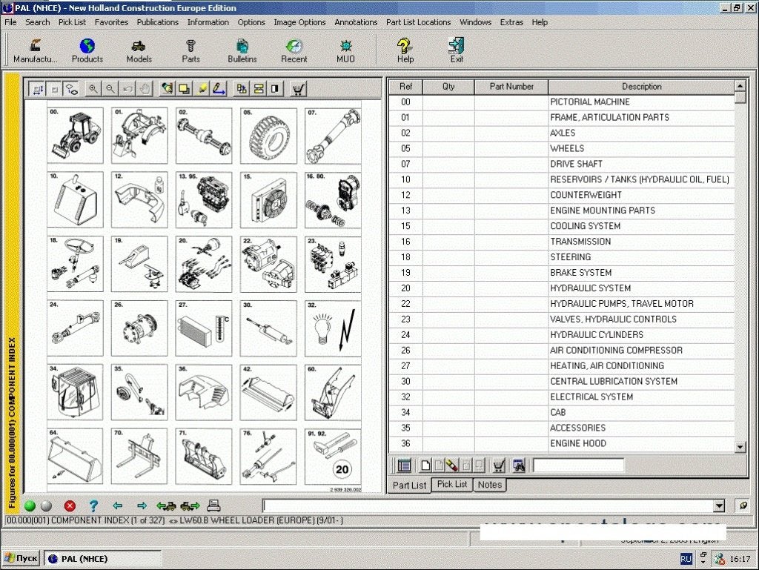Select the Part List tab

pos(409,486)
